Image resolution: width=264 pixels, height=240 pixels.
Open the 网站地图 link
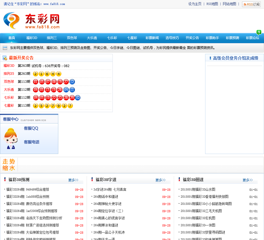tap(229, 4)
